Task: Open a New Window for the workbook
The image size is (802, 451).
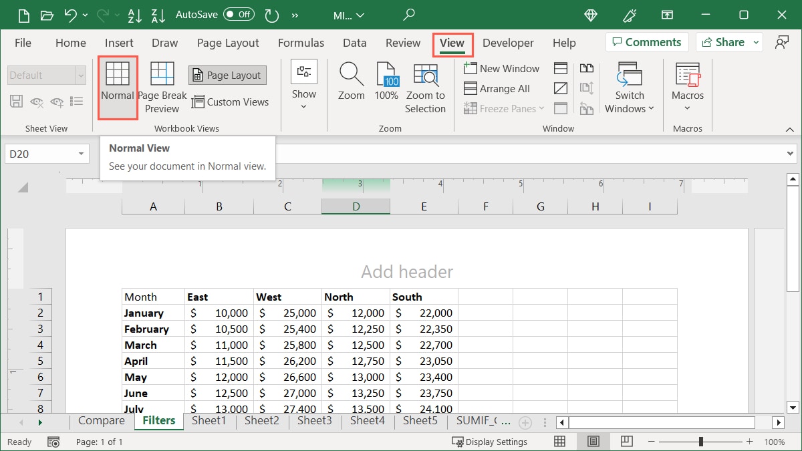Action: point(501,67)
